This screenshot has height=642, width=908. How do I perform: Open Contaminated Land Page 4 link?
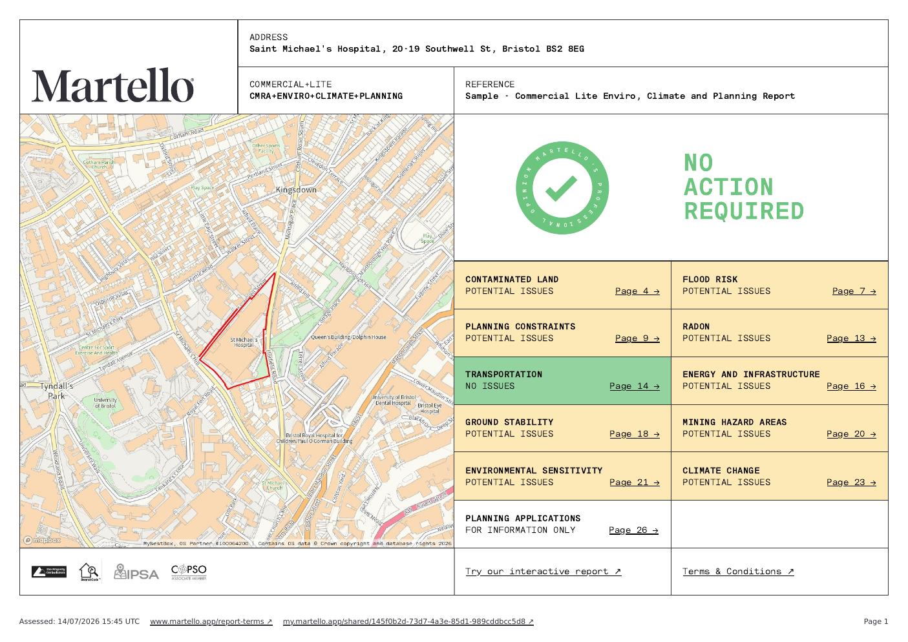point(637,291)
